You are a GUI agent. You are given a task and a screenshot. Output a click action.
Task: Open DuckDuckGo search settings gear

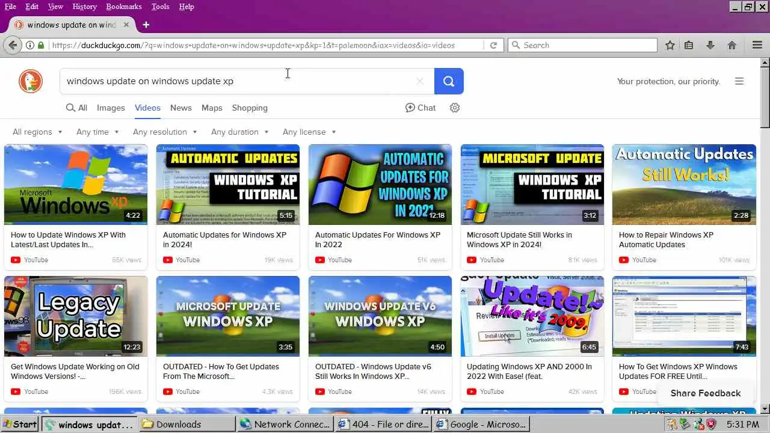click(x=455, y=108)
